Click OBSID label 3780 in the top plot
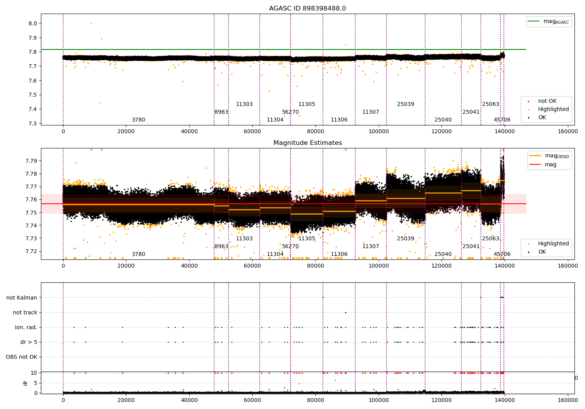 [138, 120]
